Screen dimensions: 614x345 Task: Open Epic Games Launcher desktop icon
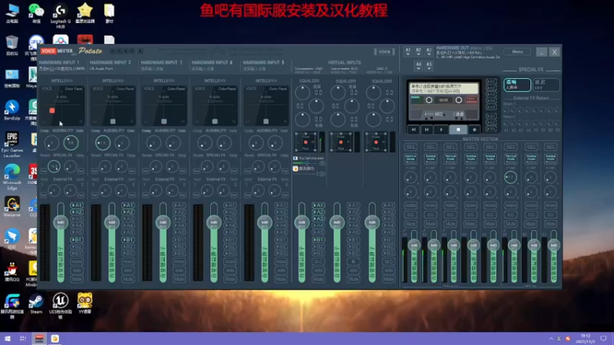tap(12, 144)
